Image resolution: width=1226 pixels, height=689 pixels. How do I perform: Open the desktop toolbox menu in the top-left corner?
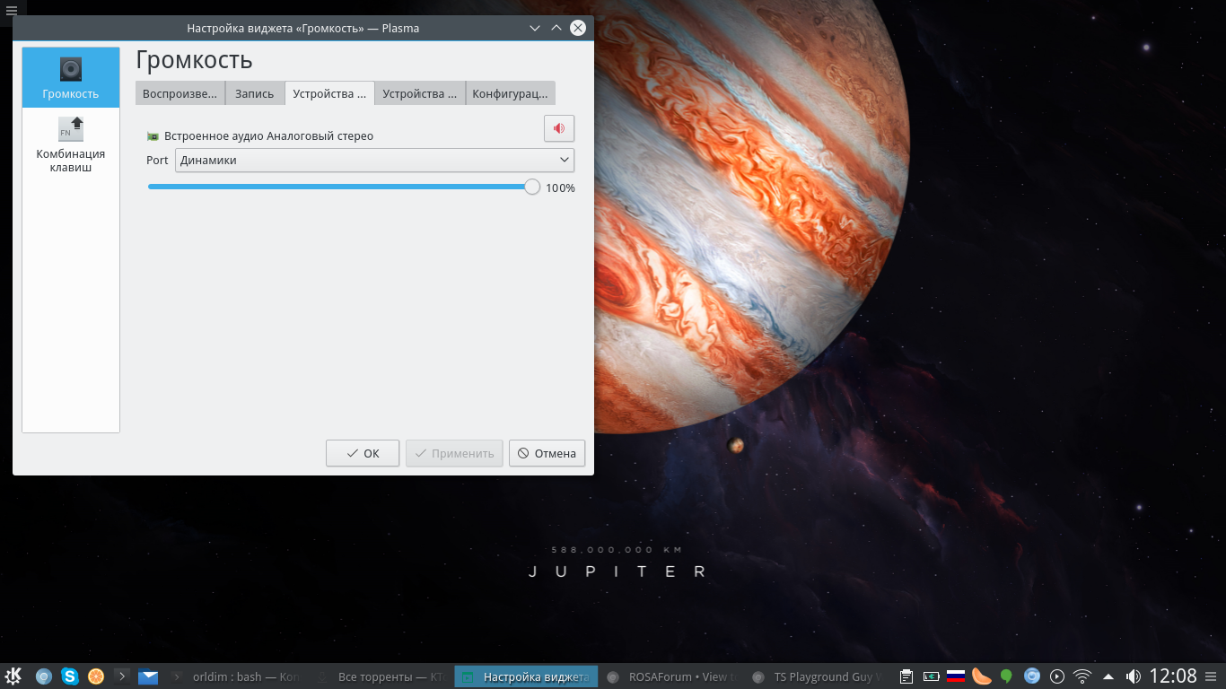[x=11, y=11]
